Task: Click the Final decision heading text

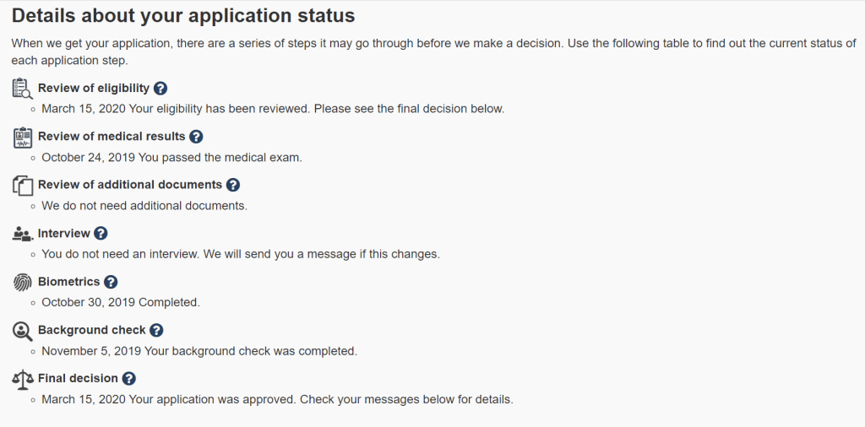Action: [x=78, y=379]
